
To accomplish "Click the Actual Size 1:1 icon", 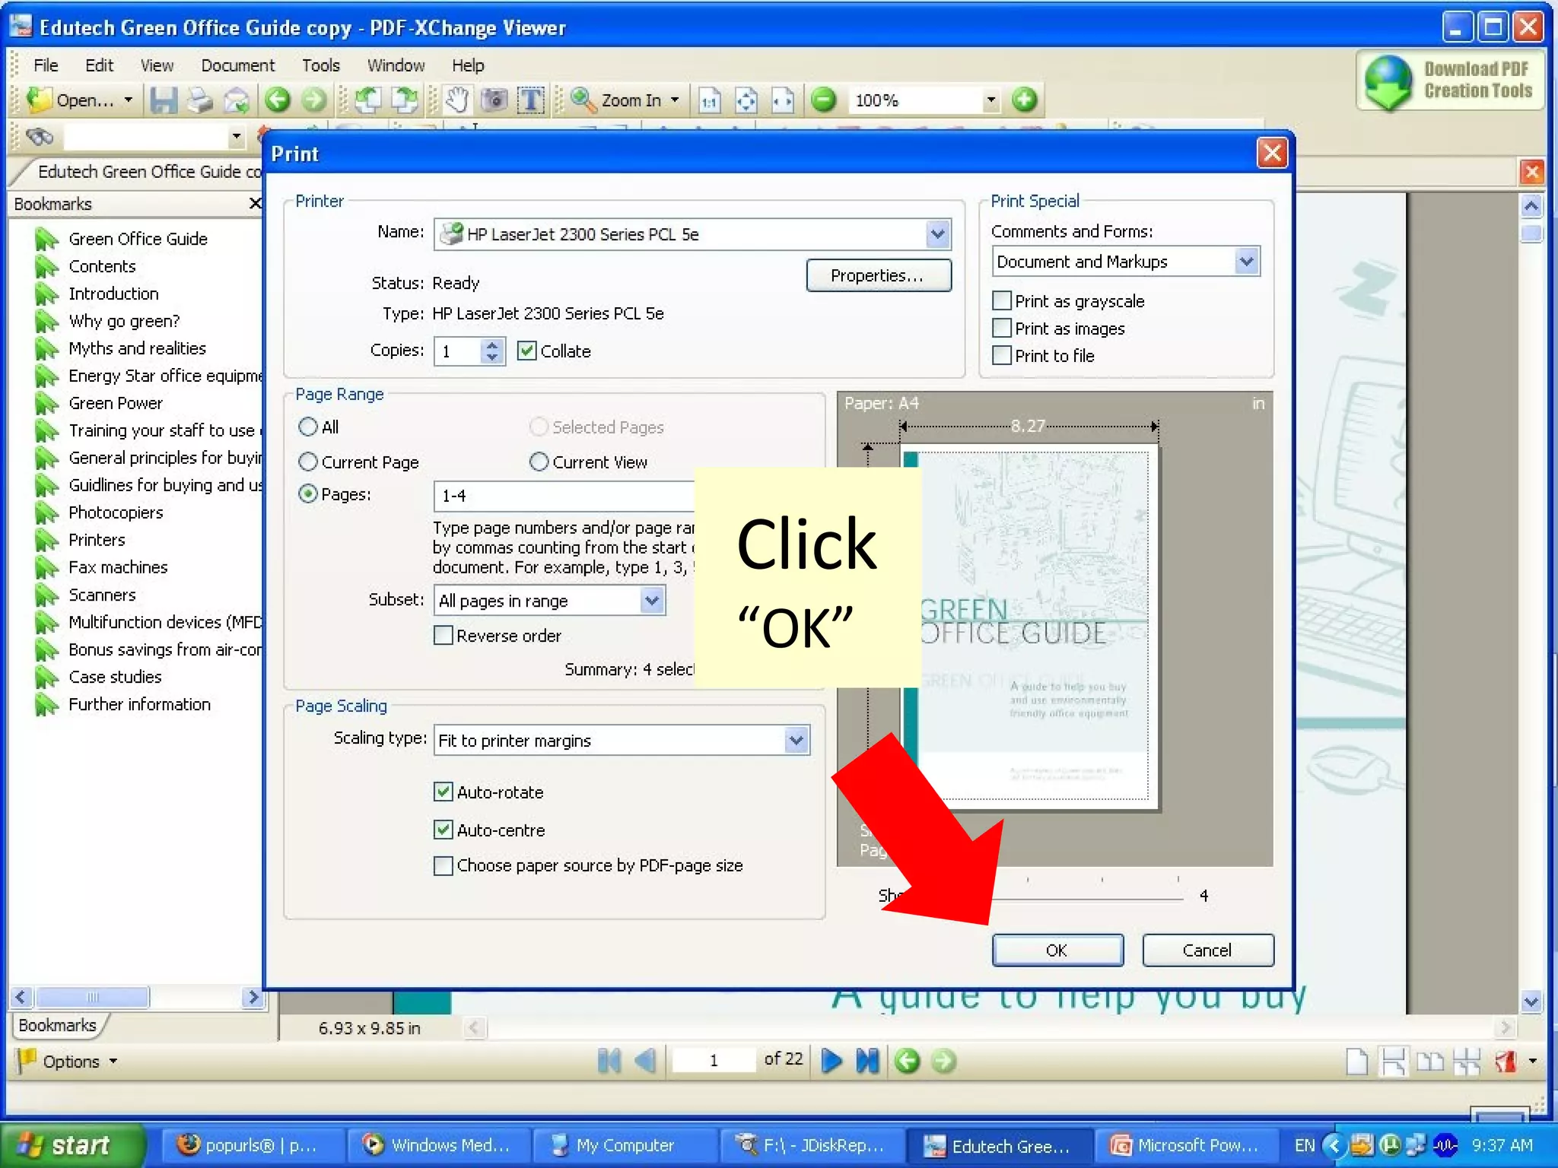I will click(x=709, y=100).
